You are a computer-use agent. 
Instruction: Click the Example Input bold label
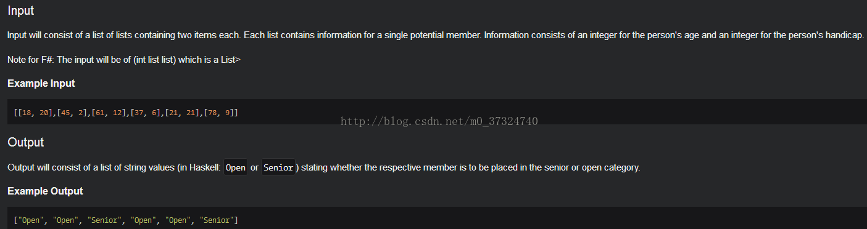pyautogui.click(x=41, y=83)
